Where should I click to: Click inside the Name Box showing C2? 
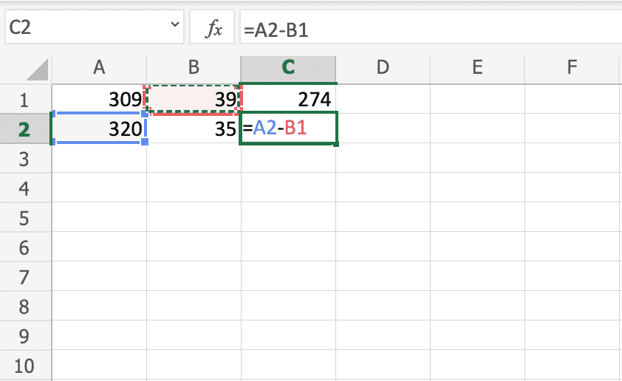[x=81, y=28]
